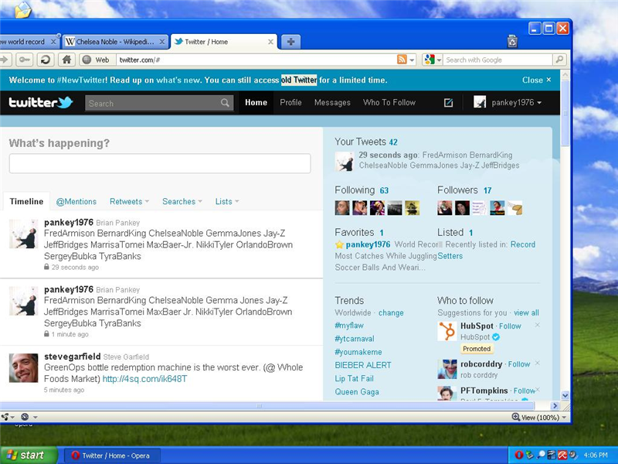Click the RSS feed icon in address bar

point(402,60)
